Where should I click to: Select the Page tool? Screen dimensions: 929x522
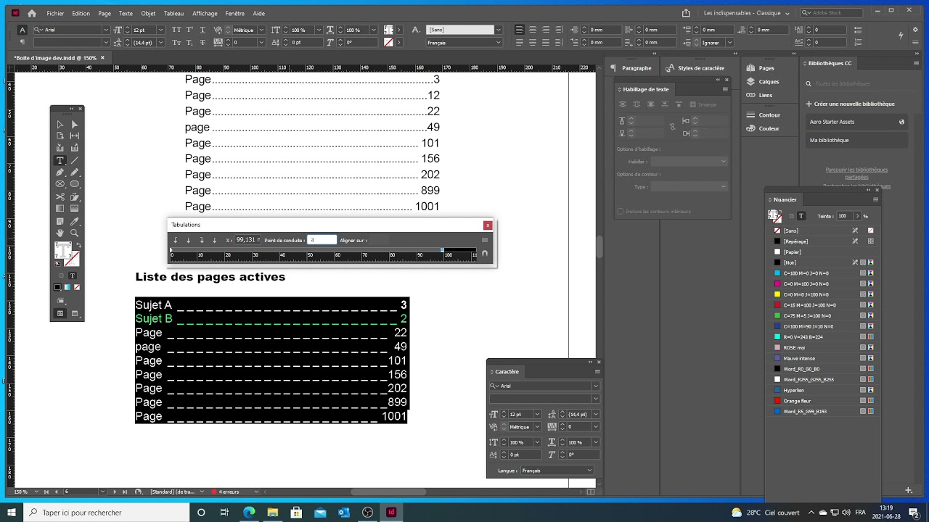pos(60,136)
